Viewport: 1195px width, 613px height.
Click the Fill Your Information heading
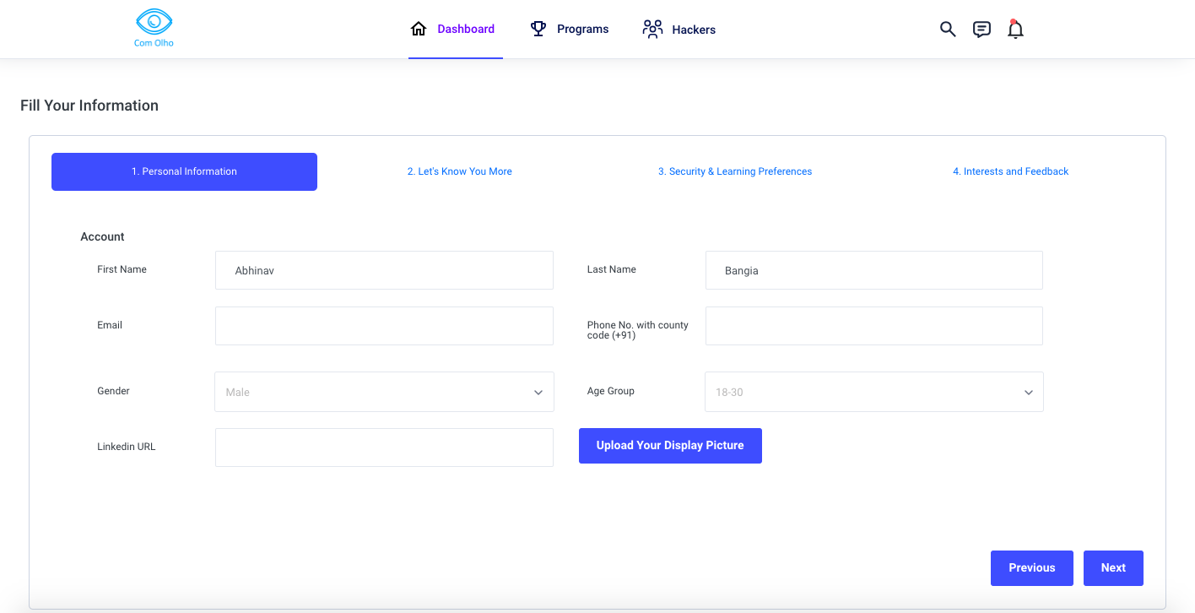coord(89,106)
